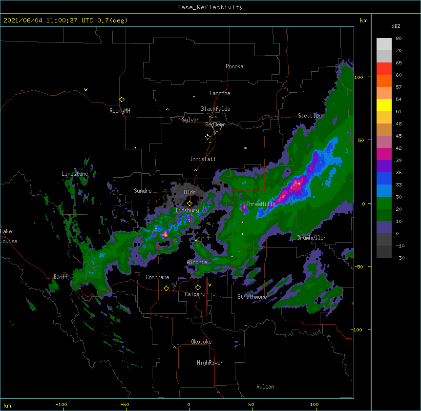Viewport: 421px width, 411px height.
Task: Select the Banff label
Action: click(x=61, y=276)
